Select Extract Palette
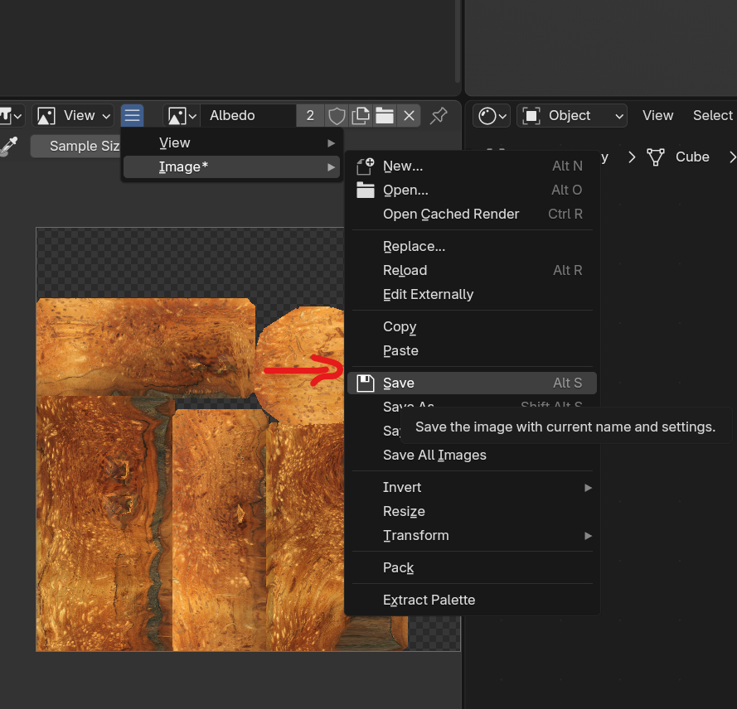This screenshot has width=737, height=709. pos(472,600)
